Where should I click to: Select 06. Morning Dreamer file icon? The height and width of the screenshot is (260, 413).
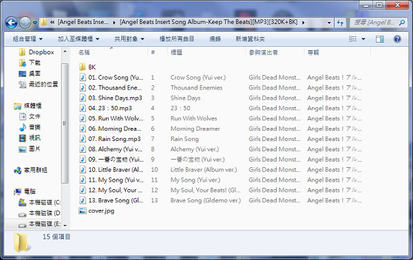(83, 129)
